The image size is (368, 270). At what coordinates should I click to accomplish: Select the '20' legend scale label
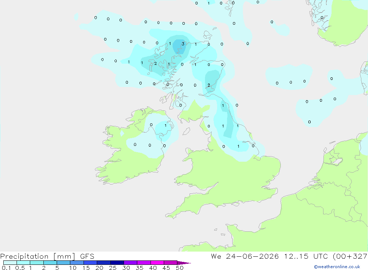point(99,268)
